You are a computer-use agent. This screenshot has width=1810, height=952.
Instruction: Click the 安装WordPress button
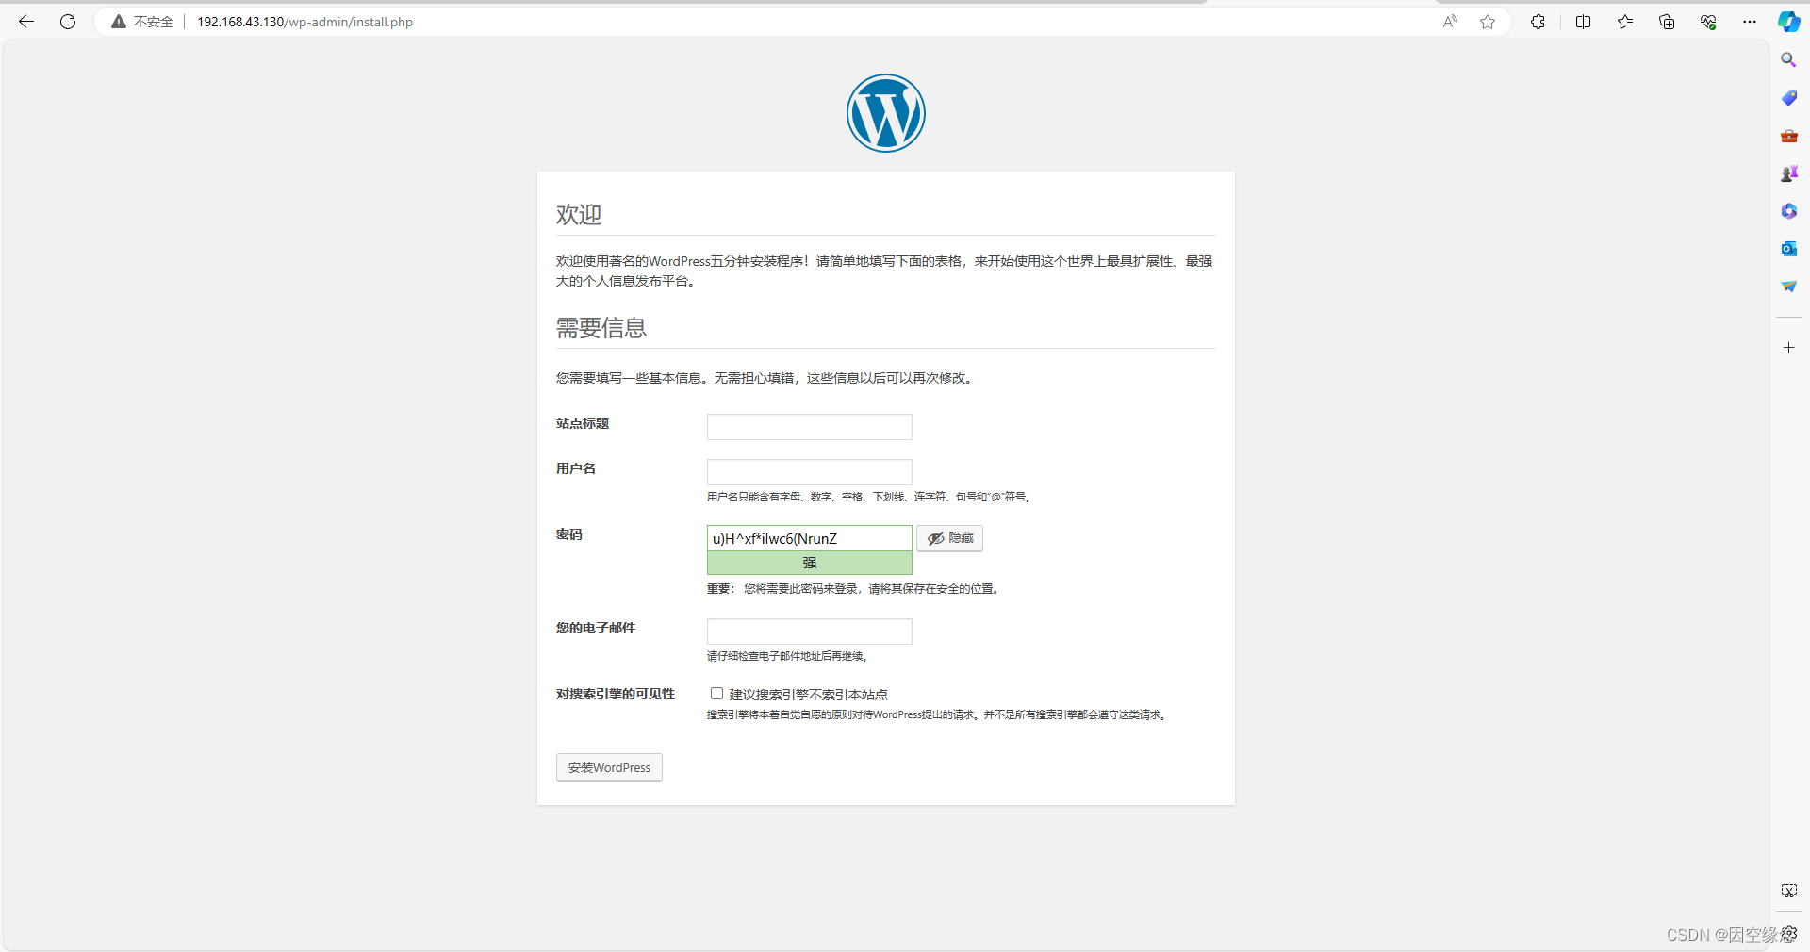click(608, 767)
